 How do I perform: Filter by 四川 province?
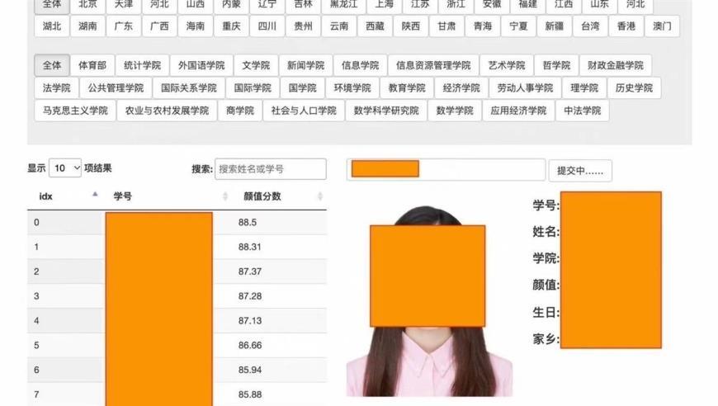coord(267,26)
